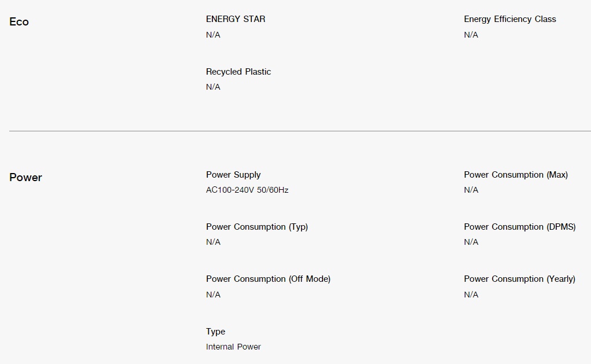The width and height of the screenshot is (591, 364).
Task: Click the Power Consumption (Off Mode) label
Action: [x=269, y=279]
